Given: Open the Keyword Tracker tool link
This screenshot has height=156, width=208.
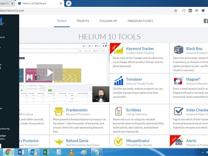Looking at the screenshot, I should tap(140, 49).
